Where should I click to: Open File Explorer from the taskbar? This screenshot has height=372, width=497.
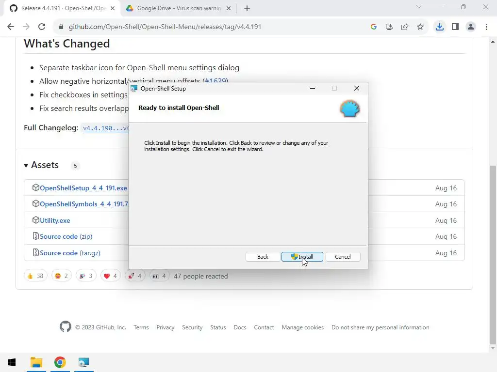click(36, 362)
